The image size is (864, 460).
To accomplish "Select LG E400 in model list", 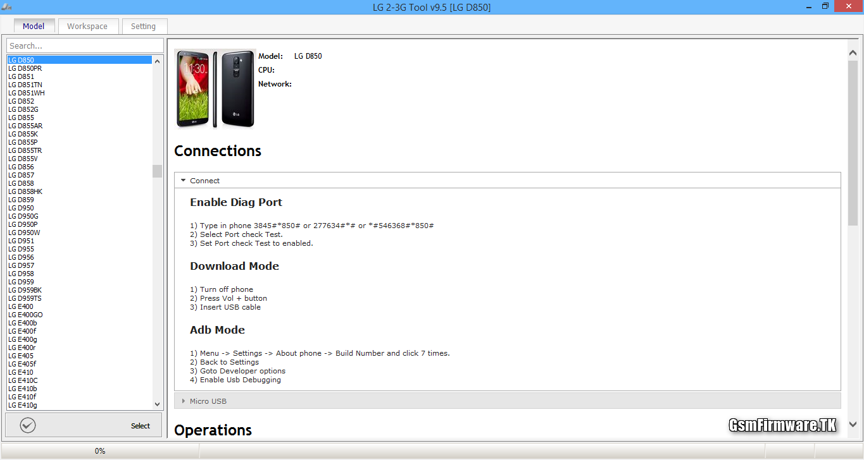I will click(79, 306).
